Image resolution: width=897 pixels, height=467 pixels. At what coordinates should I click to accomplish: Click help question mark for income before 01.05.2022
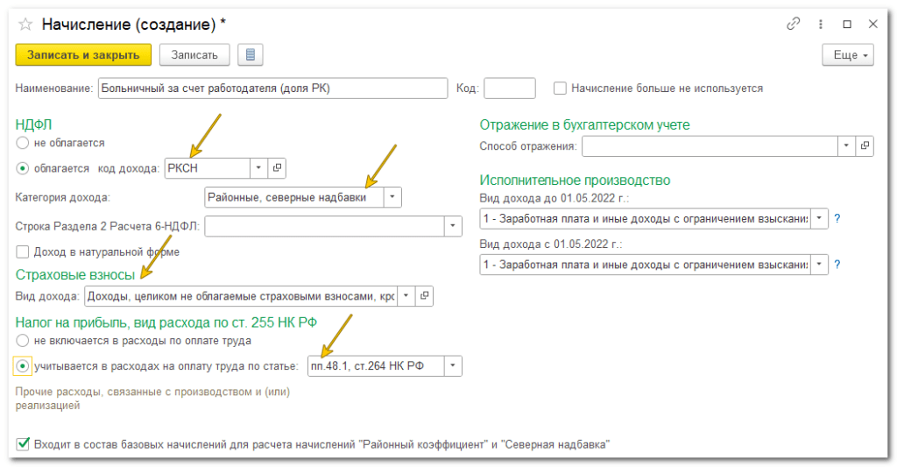tap(837, 218)
